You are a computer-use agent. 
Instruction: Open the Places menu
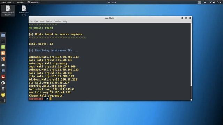[x=21, y=2]
